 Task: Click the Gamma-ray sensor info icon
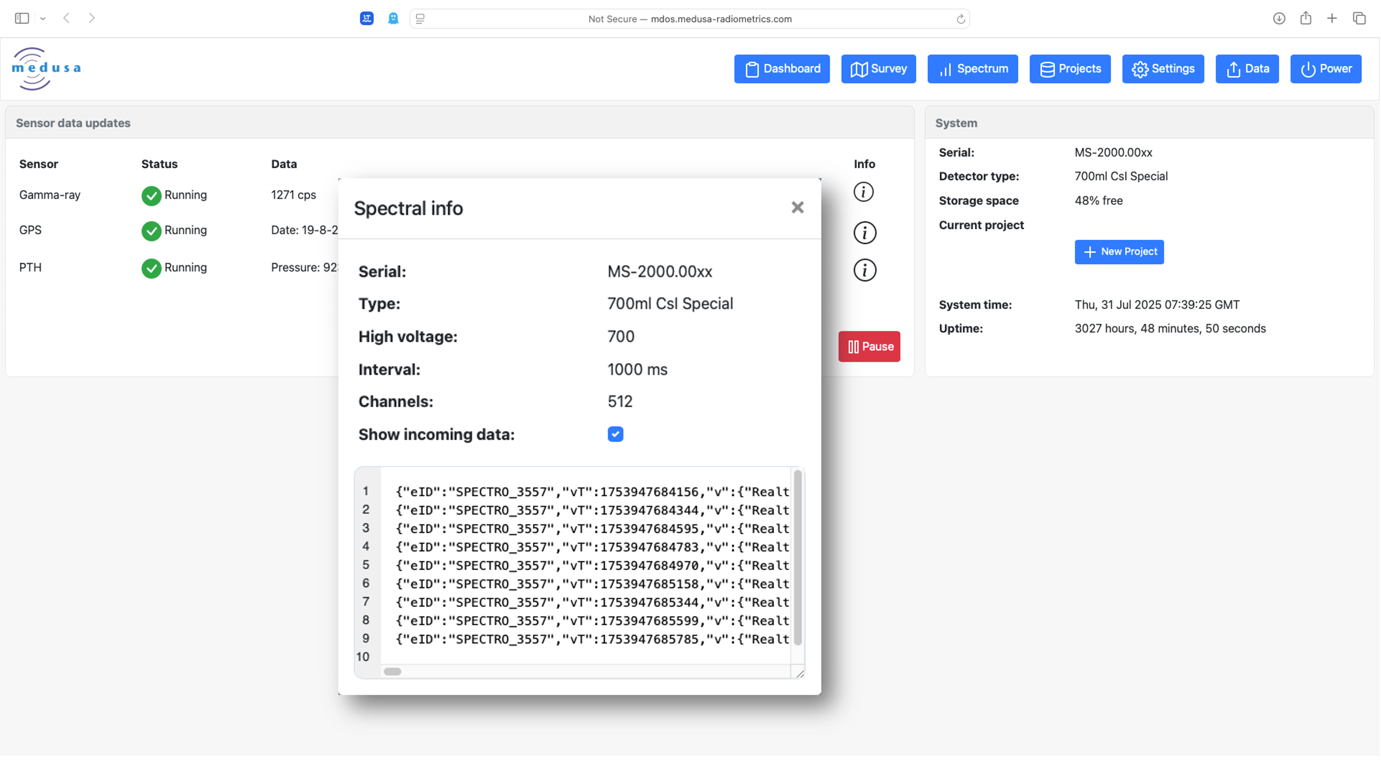click(x=863, y=192)
